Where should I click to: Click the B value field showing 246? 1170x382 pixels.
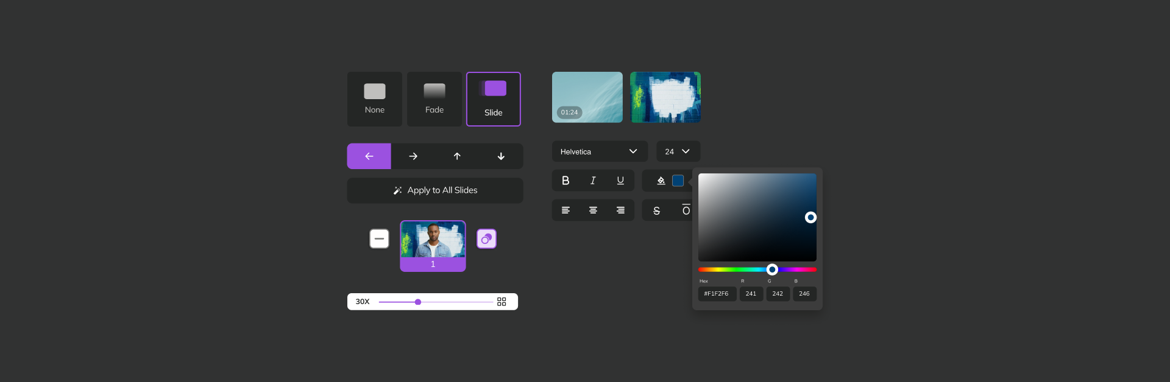[804, 294]
